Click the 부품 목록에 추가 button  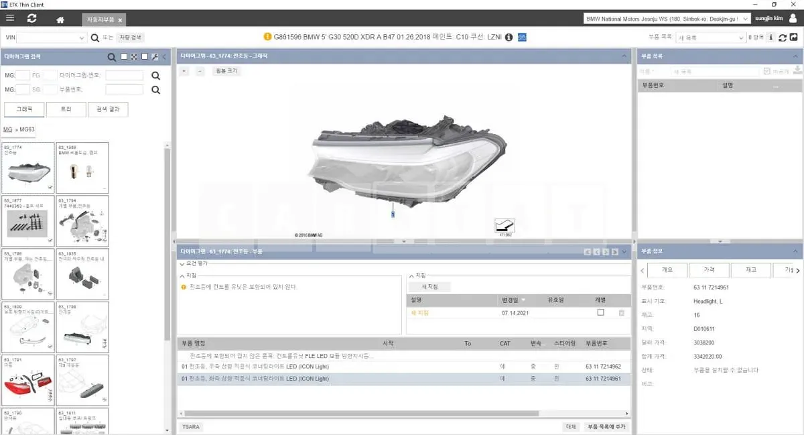[606, 426]
